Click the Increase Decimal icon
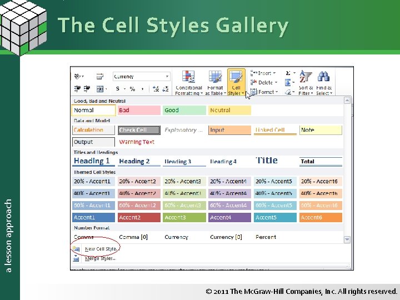The height and width of the screenshot is (300, 400). click(x=156, y=89)
